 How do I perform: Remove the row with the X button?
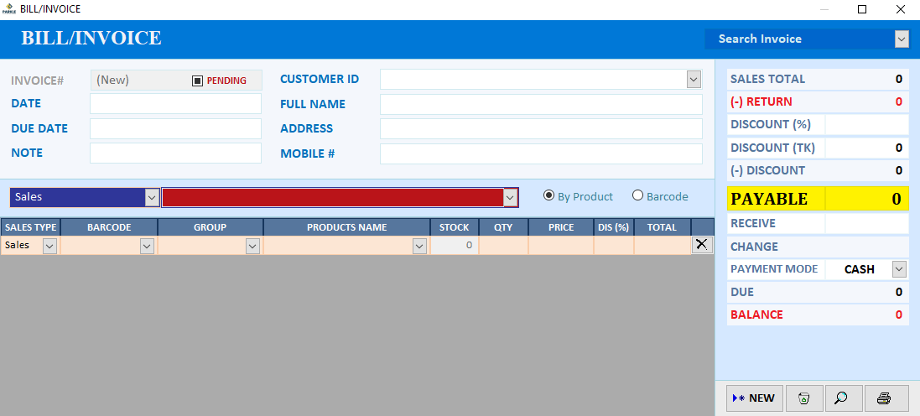tap(702, 245)
